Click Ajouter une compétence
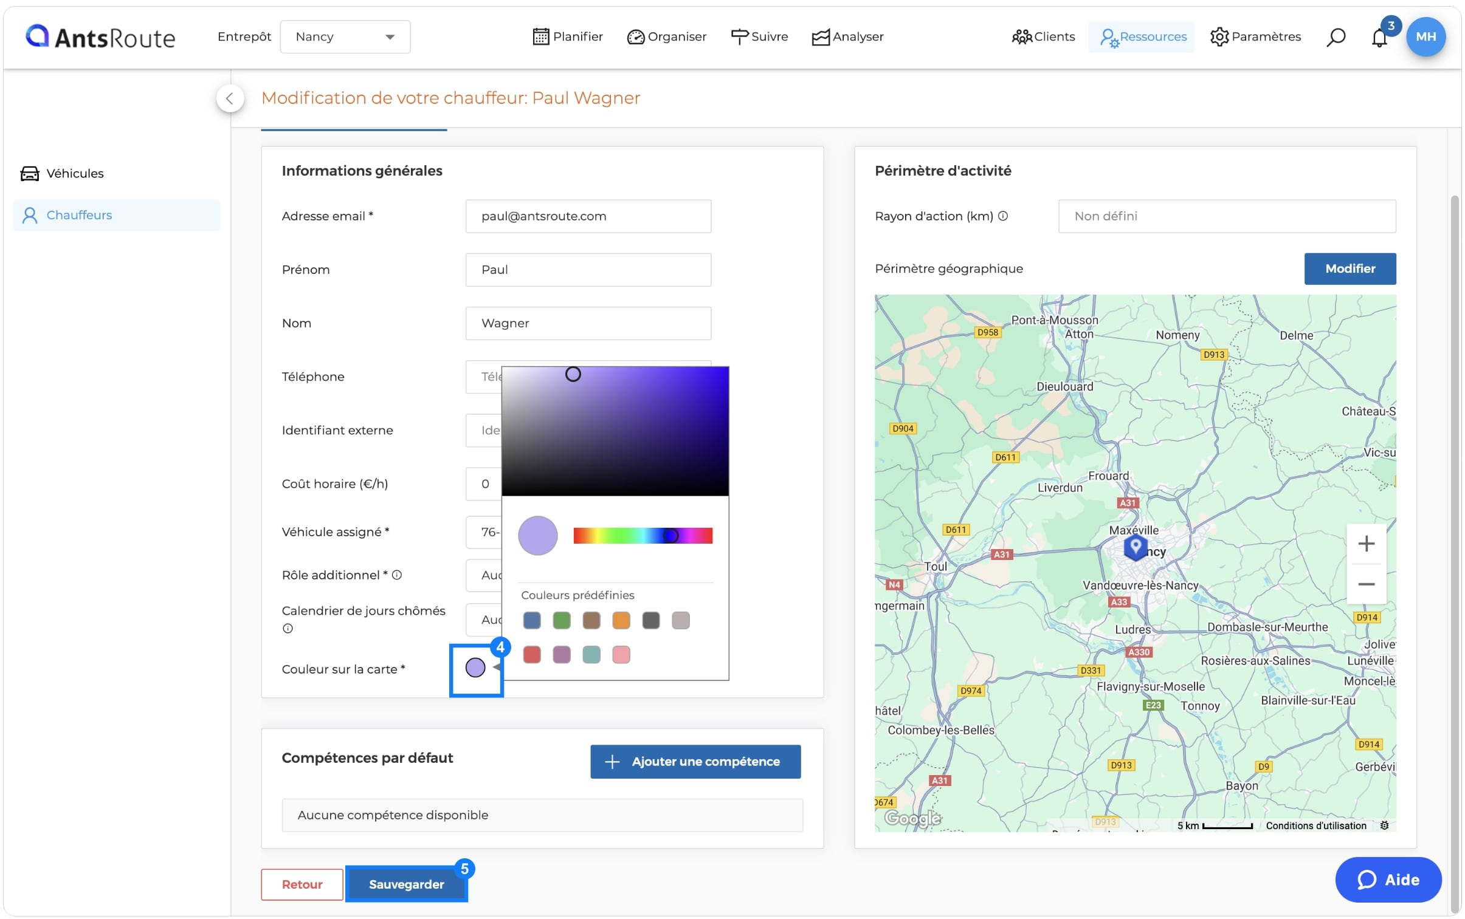Image resolution: width=1465 pixels, height=919 pixels. (695, 761)
